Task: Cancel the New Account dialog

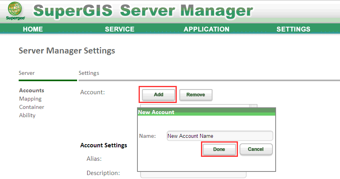Action: coord(256,149)
